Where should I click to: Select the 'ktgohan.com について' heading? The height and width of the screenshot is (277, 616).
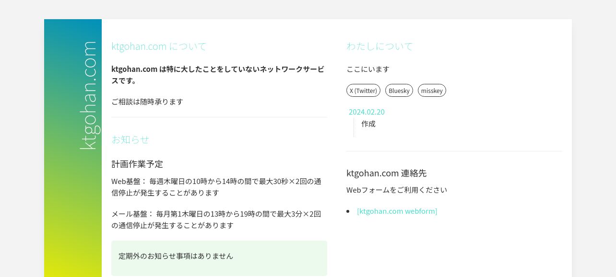(159, 46)
